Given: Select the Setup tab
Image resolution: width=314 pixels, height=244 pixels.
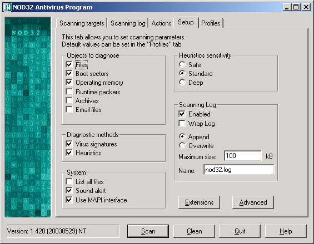Looking at the screenshot, I should [186, 22].
